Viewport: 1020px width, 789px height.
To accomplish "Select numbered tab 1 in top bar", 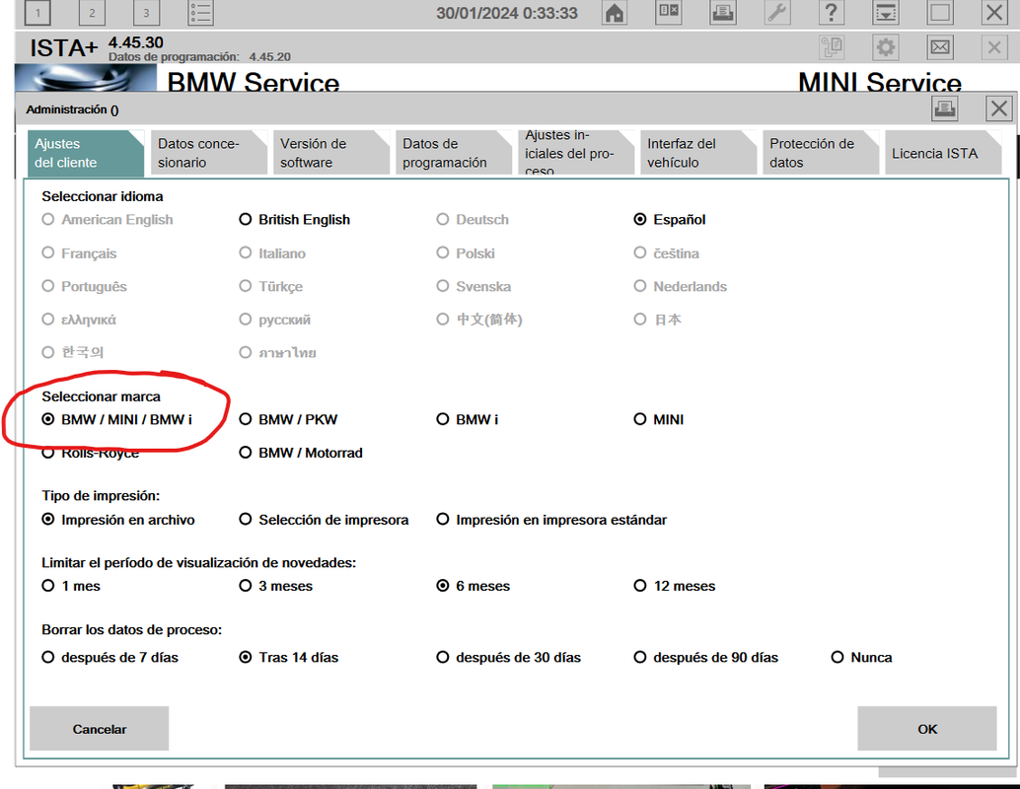I will click(x=37, y=13).
